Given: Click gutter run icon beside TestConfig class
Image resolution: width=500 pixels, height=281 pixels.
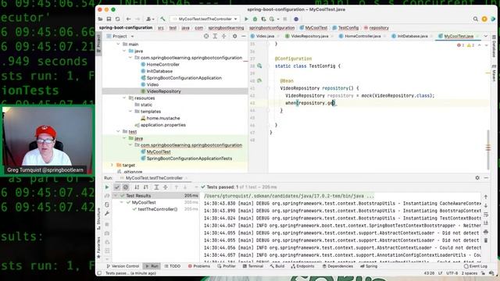Looking at the screenshot, I should [259, 66].
